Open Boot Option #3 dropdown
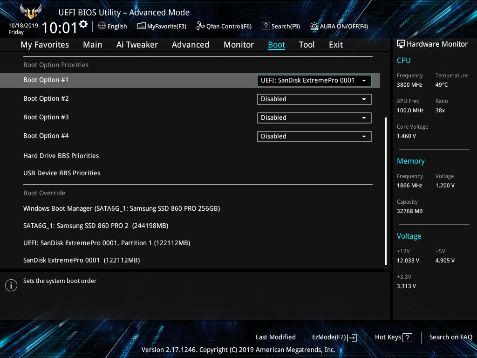Viewport: 477px width, 358px height. [x=314, y=118]
